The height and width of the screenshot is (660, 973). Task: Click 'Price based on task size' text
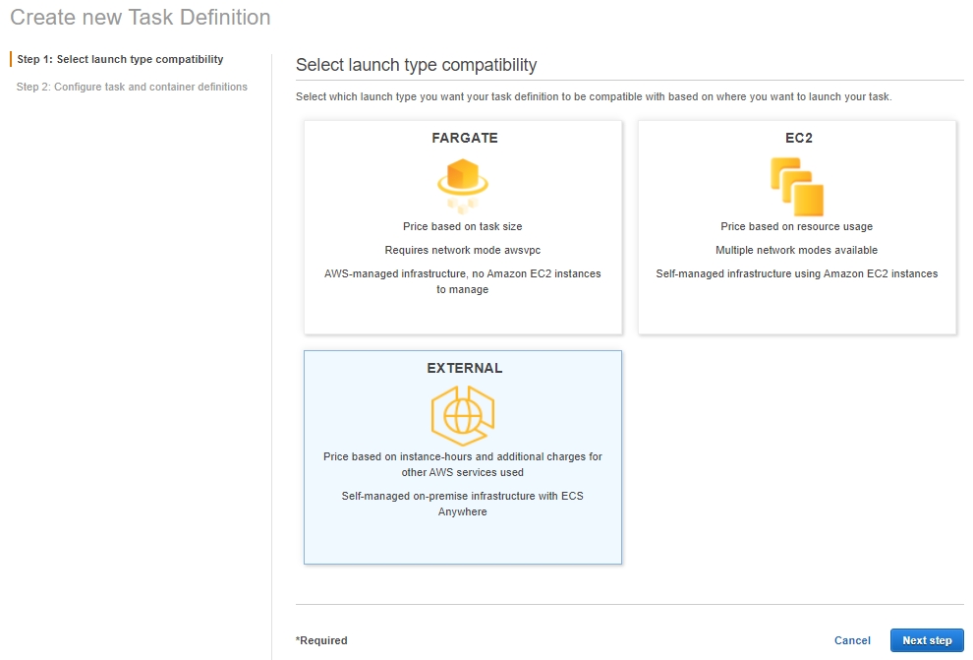coord(462,226)
